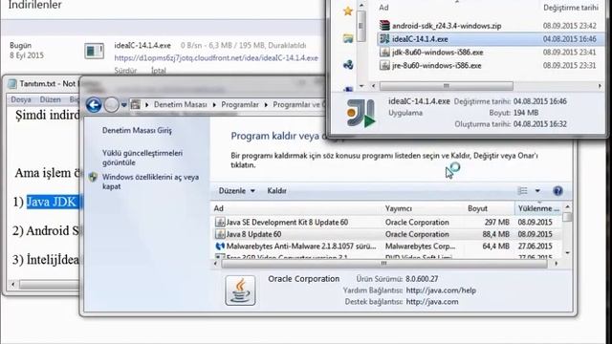Open the view options dropdown arrow
612x344 pixels.
537,191
